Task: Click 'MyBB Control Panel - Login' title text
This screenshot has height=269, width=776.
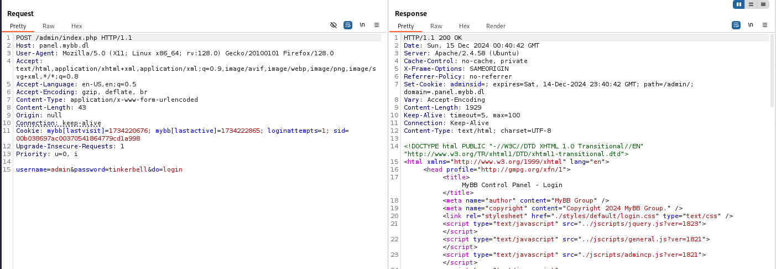Action: click(x=512, y=185)
